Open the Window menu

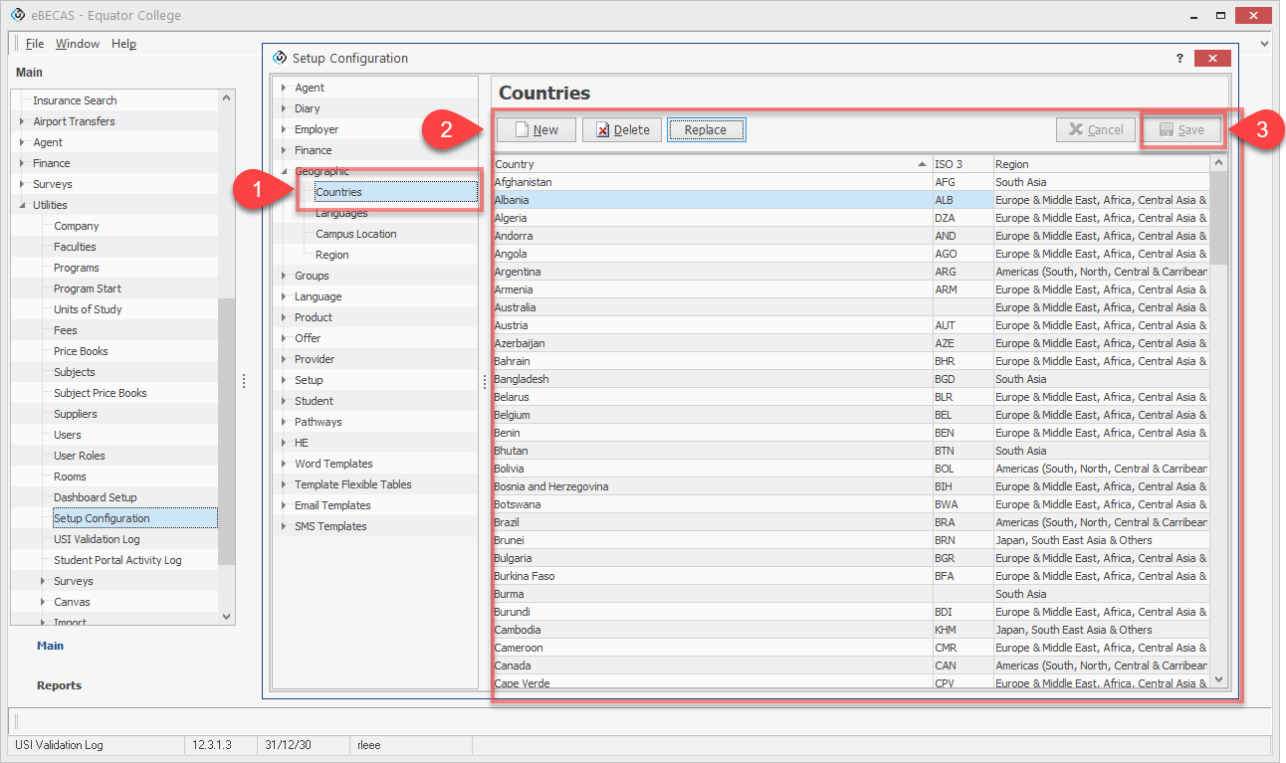click(x=78, y=44)
